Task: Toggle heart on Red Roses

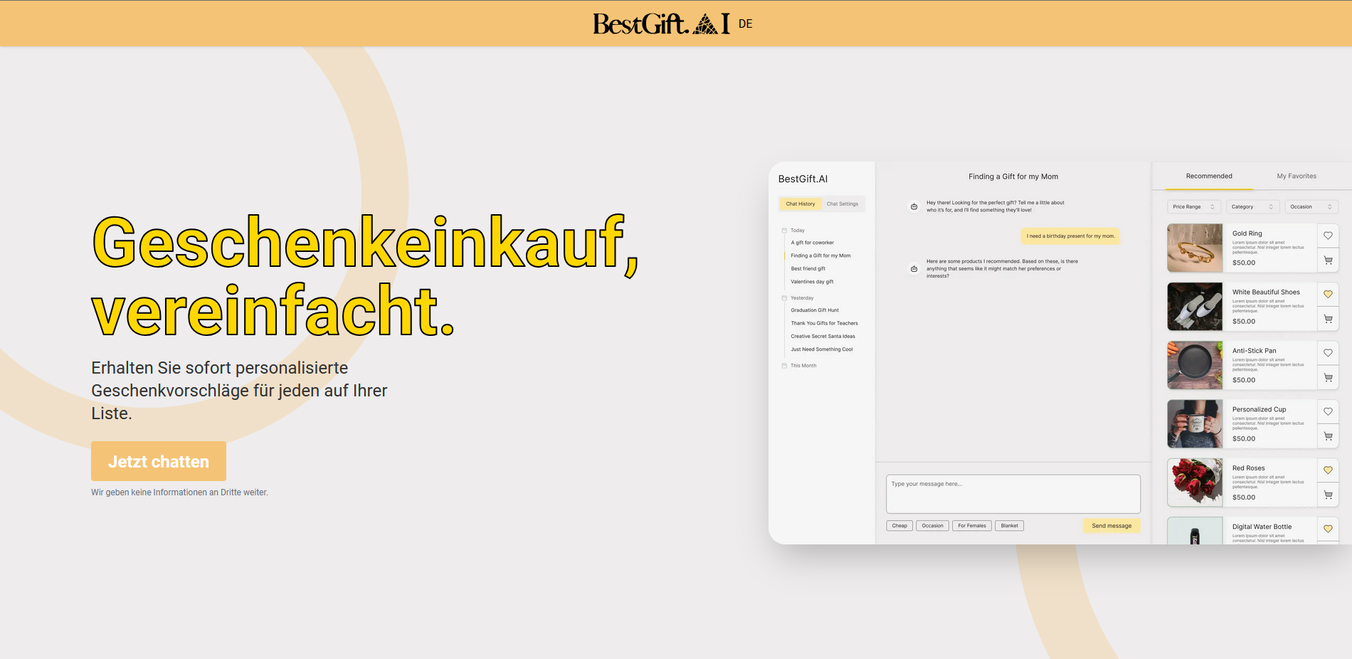Action: click(x=1328, y=470)
